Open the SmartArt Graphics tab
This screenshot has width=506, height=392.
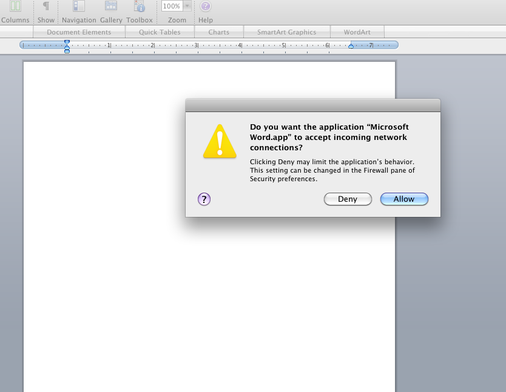click(x=287, y=32)
